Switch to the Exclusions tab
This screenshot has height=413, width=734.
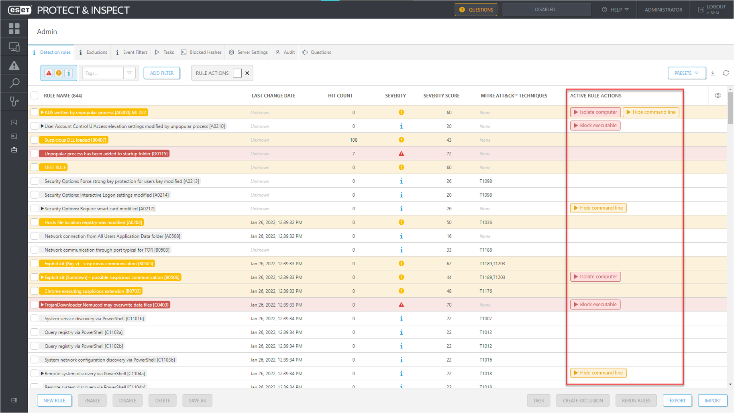click(93, 52)
